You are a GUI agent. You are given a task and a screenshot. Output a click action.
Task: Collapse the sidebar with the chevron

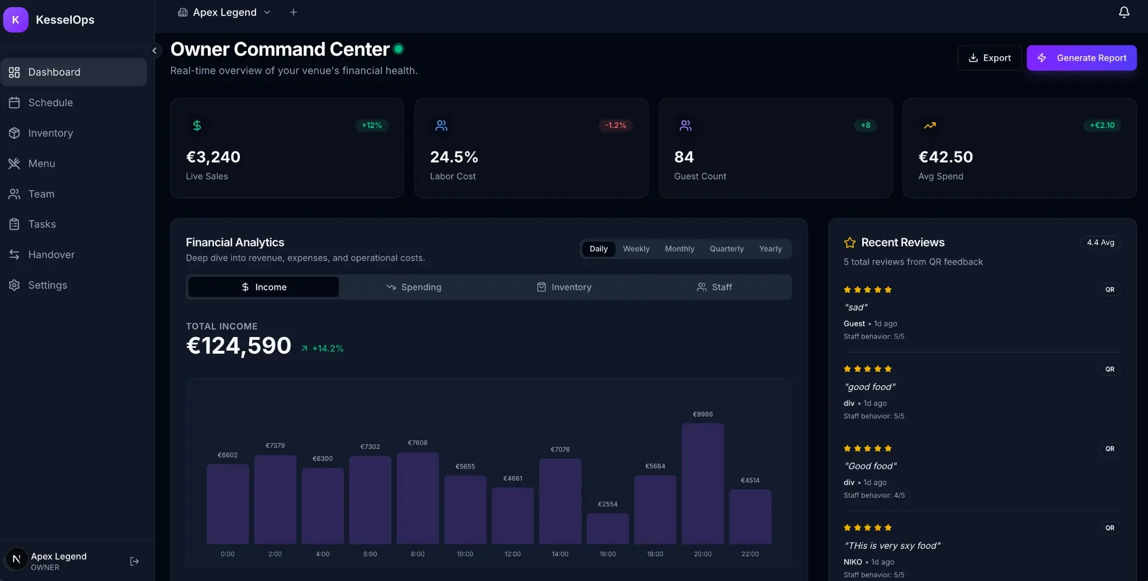pyautogui.click(x=154, y=51)
